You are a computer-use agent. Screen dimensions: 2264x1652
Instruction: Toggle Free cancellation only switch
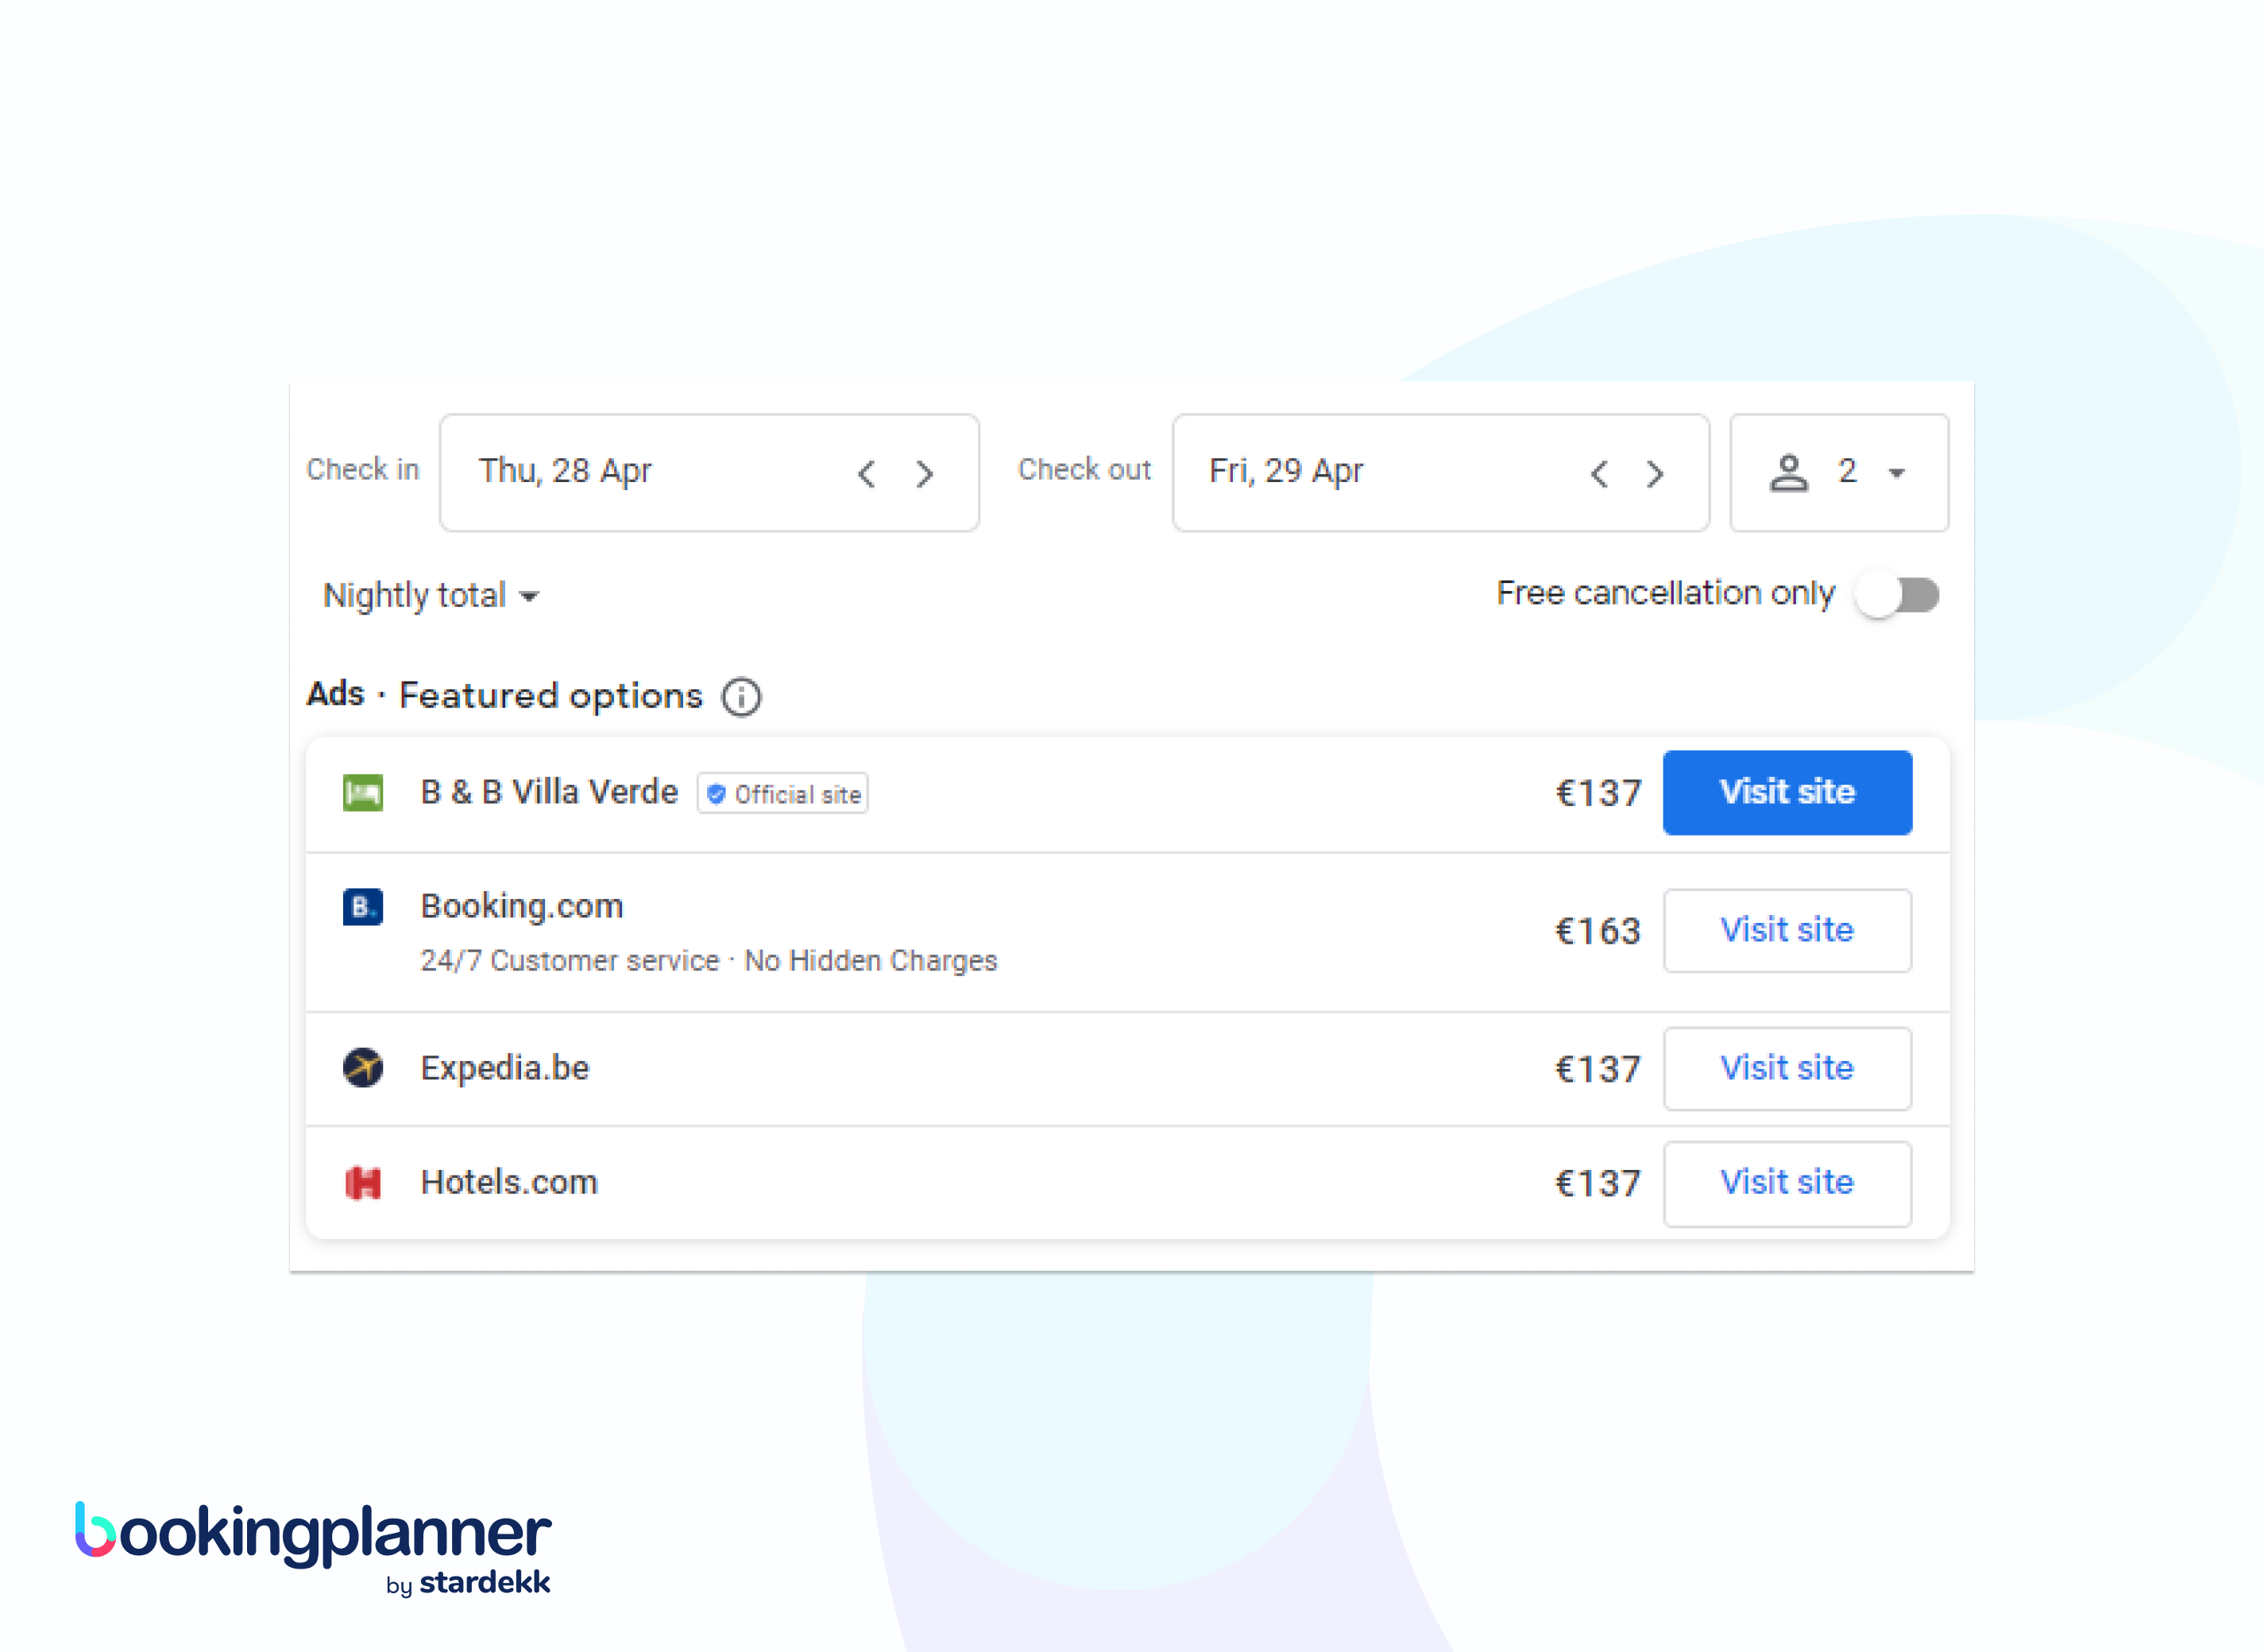click(1897, 595)
